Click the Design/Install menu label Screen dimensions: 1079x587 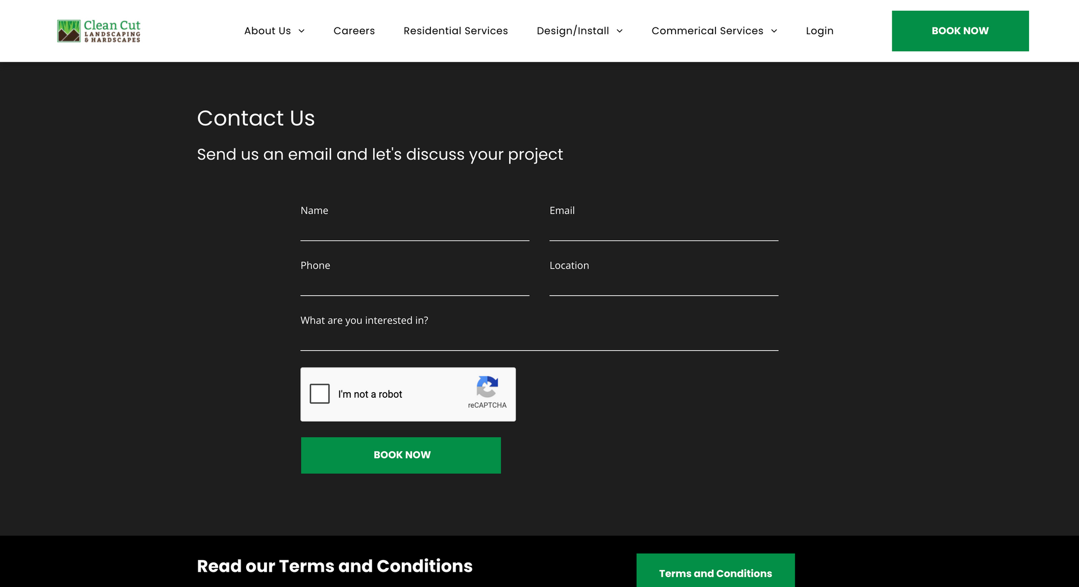pos(573,31)
